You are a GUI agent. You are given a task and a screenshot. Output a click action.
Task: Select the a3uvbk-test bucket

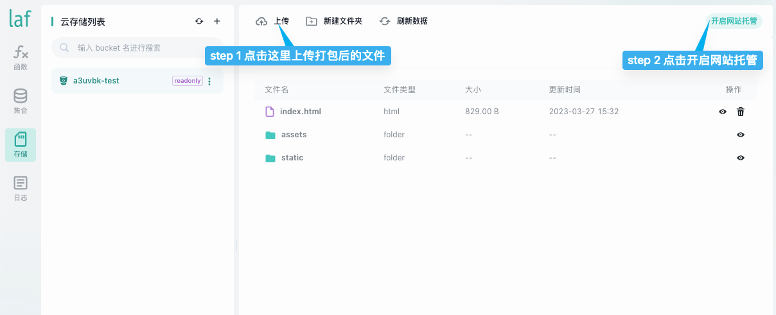point(96,81)
